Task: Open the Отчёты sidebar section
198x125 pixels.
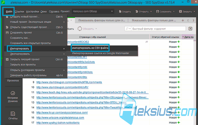Action: click(x=13, y=115)
